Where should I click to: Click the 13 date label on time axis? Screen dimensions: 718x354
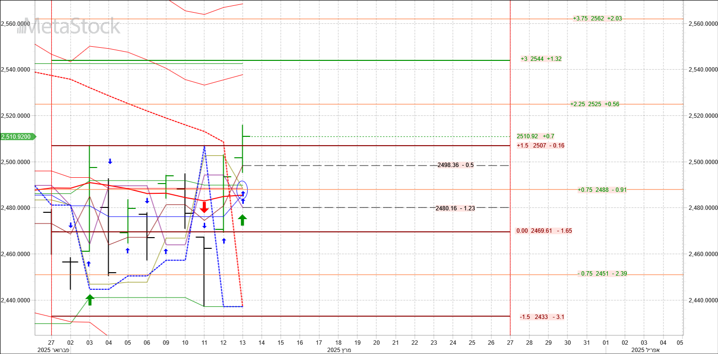point(243,343)
